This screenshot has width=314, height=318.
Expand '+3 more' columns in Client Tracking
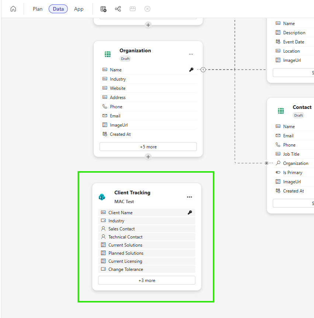point(147,280)
